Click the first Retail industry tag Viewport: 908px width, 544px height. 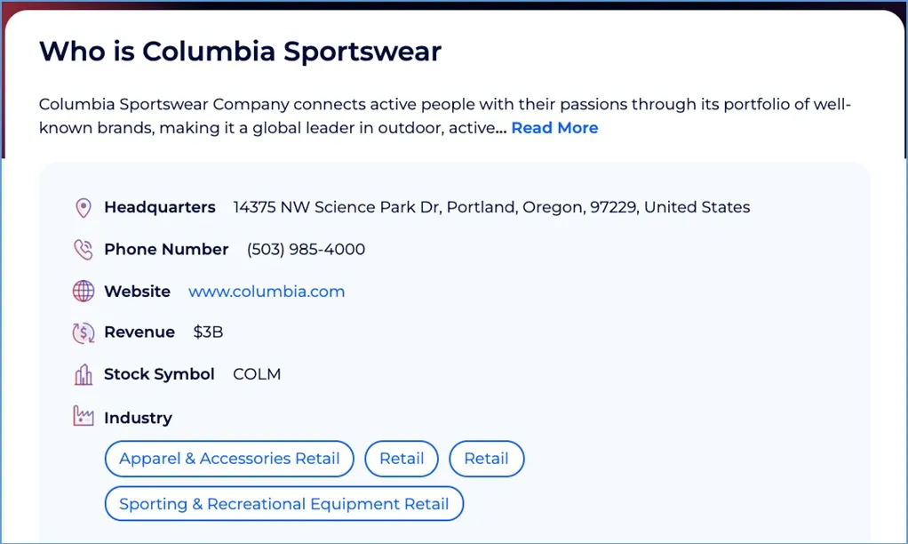[402, 459]
